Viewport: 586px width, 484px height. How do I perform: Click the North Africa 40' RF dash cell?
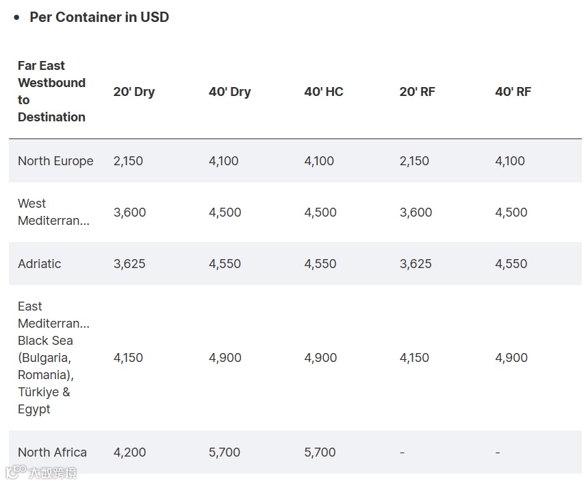point(498,452)
